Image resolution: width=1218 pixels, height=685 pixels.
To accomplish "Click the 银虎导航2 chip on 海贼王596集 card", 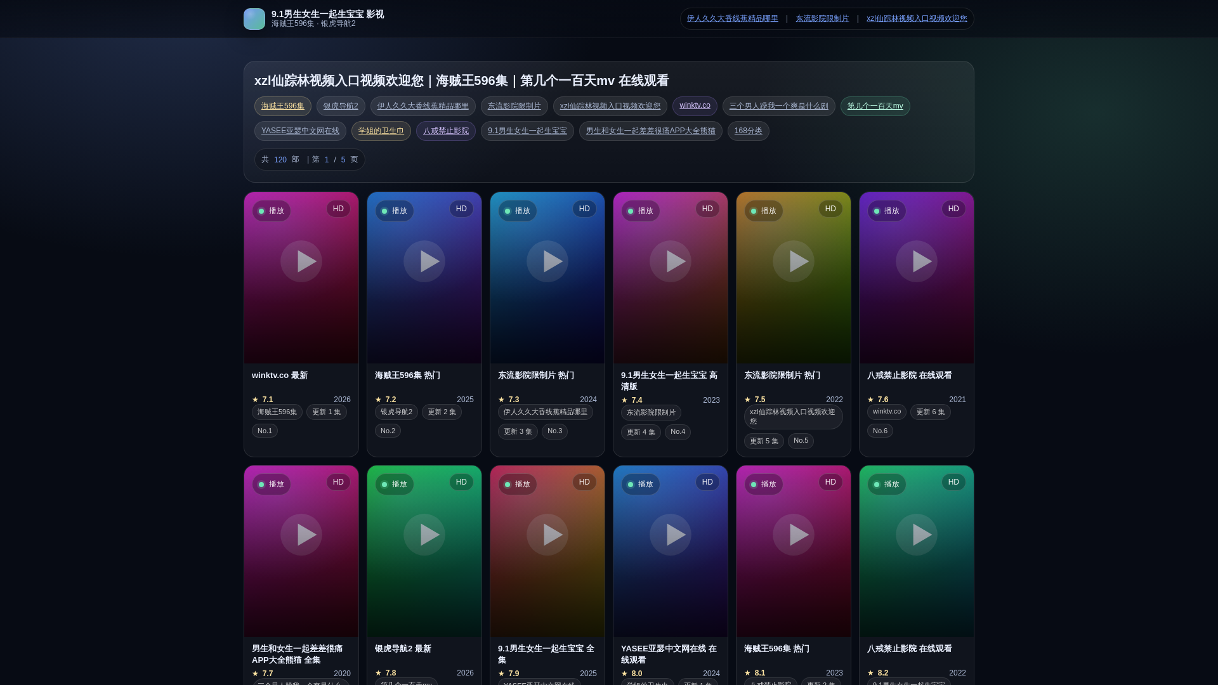I will [396, 412].
